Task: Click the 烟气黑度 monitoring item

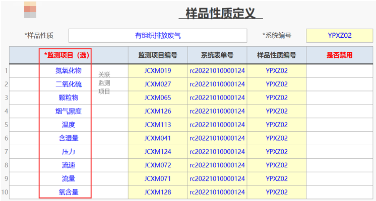Action: (x=68, y=111)
